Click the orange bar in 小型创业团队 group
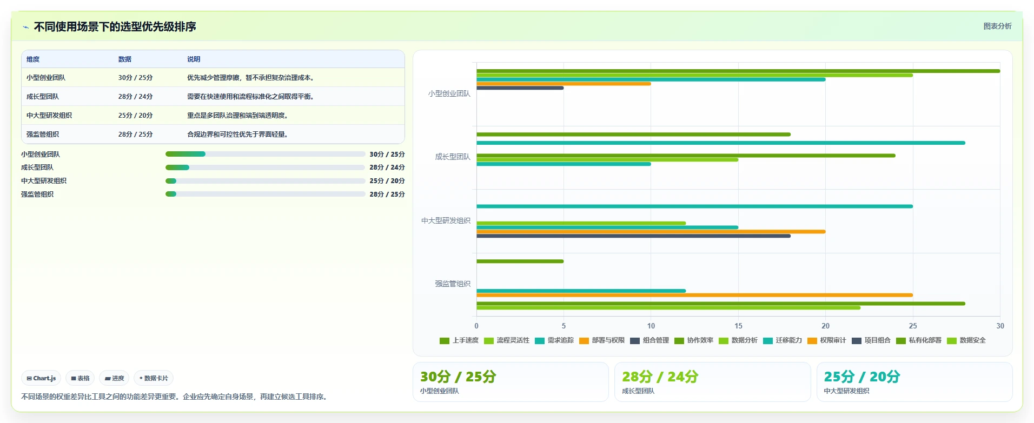 pyautogui.click(x=564, y=84)
